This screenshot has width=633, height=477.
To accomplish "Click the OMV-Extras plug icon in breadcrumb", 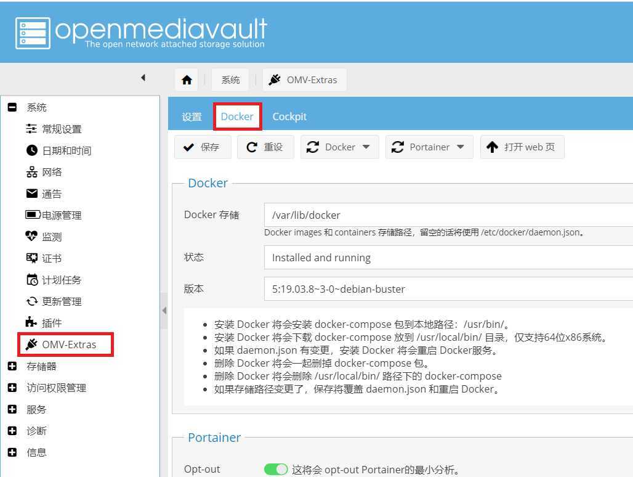I will pos(275,79).
